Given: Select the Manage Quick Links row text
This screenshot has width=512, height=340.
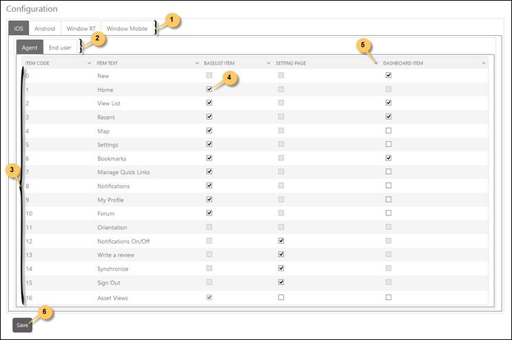Looking at the screenshot, I should 123,172.
